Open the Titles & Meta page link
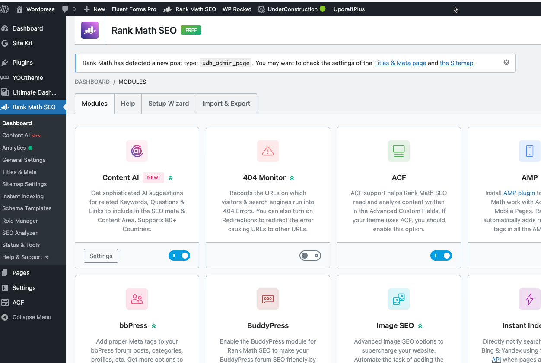The image size is (541, 363). 400,63
